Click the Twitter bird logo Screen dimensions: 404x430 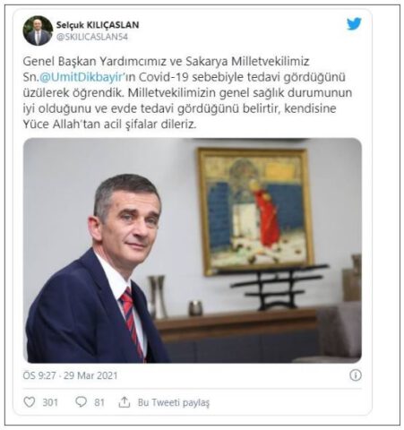354,24
